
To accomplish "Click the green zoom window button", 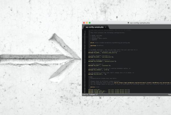I will pos(90,23).
